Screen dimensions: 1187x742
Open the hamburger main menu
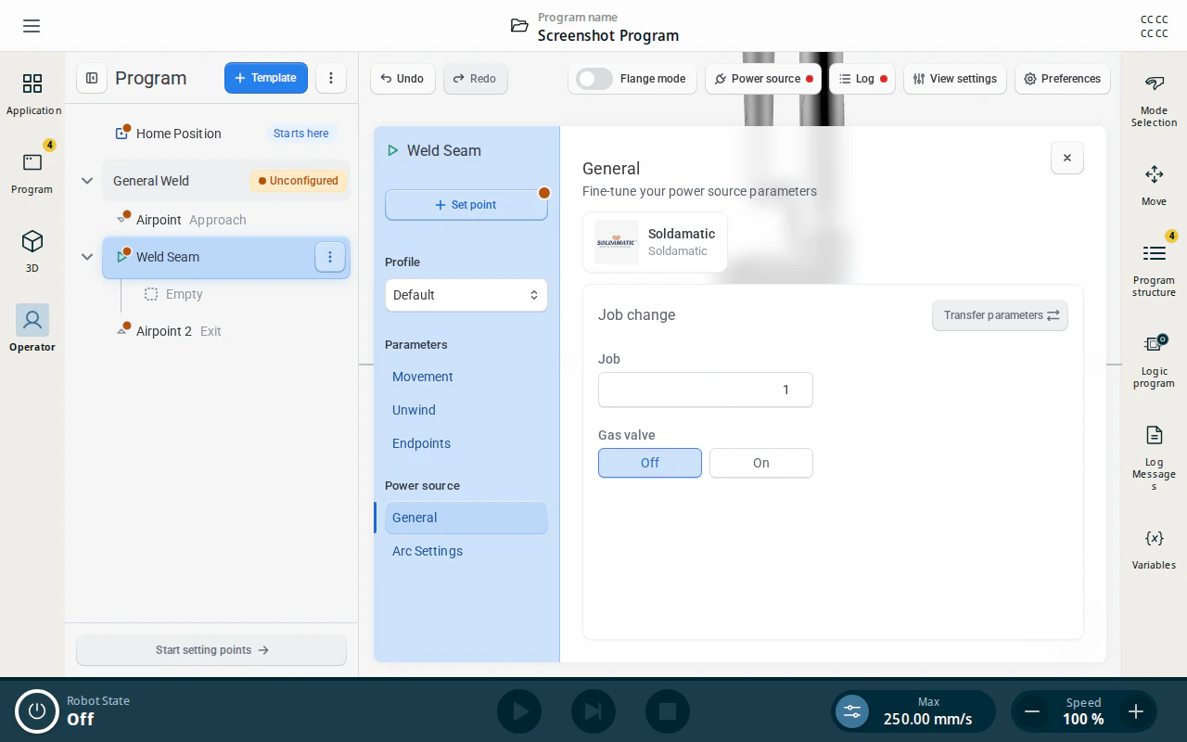[32, 26]
